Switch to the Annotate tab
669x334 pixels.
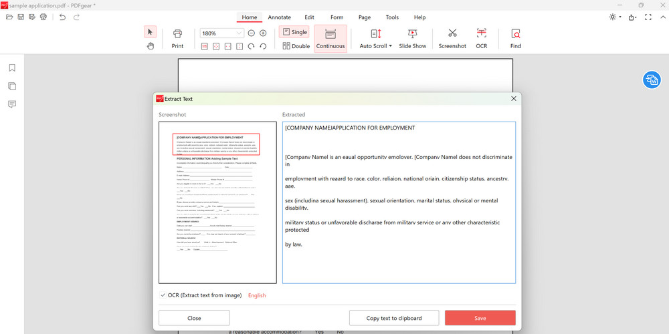280,17
